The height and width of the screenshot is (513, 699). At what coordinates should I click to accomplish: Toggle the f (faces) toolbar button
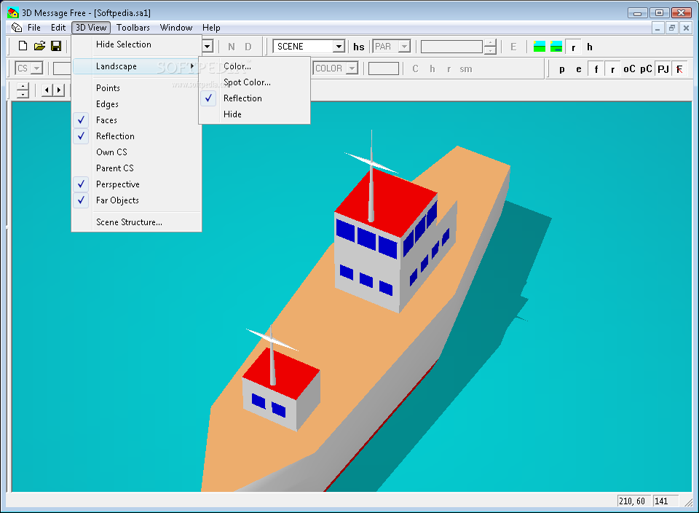(x=596, y=69)
